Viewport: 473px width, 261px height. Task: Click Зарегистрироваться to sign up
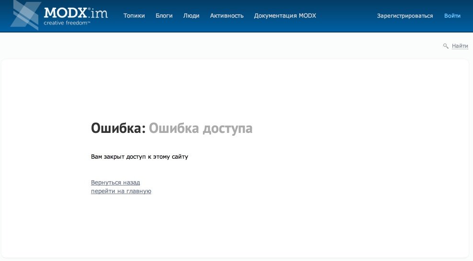click(405, 16)
